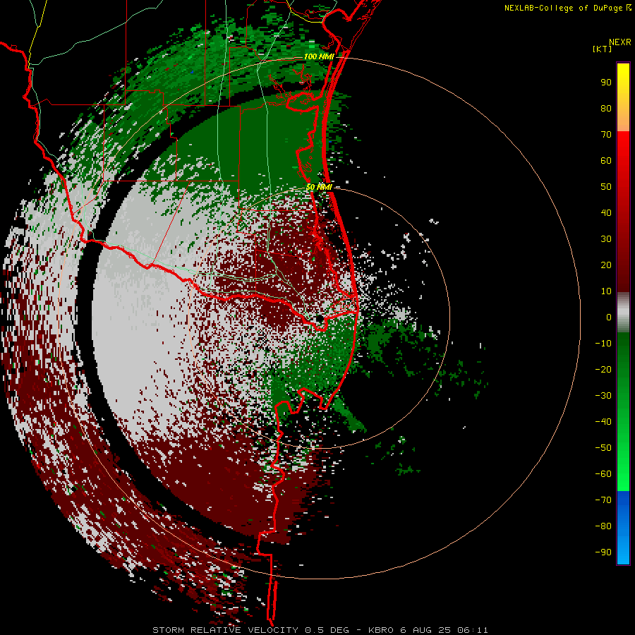Viewport: 635px width, 635px height.
Task: Click the "NEXLAB-College of DuPage" title text
Action: click(563, 8)
